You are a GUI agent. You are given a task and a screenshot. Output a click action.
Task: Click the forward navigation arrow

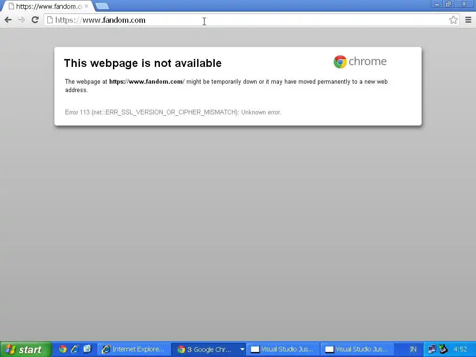tap(21, 20)
